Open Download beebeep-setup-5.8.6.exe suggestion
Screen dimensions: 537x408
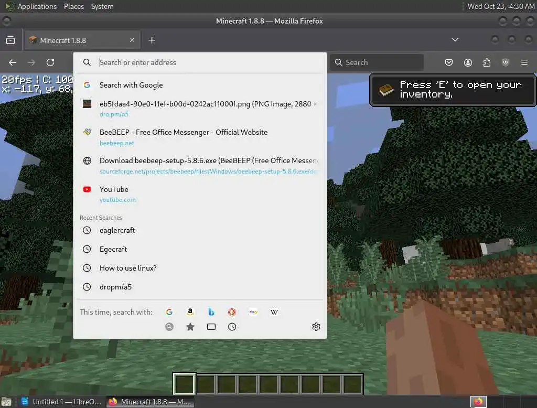200,166
